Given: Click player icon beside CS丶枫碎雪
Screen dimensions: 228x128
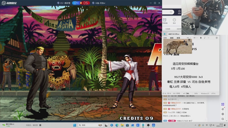Looking at the screenshot, I should click(58, 3).
